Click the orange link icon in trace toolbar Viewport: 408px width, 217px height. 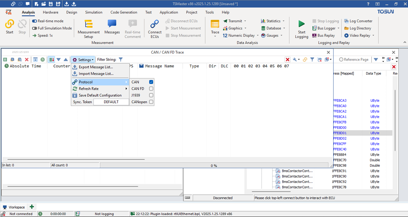305,60
